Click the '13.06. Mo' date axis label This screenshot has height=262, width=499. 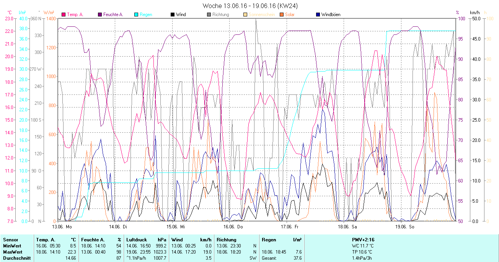(62, 227)
